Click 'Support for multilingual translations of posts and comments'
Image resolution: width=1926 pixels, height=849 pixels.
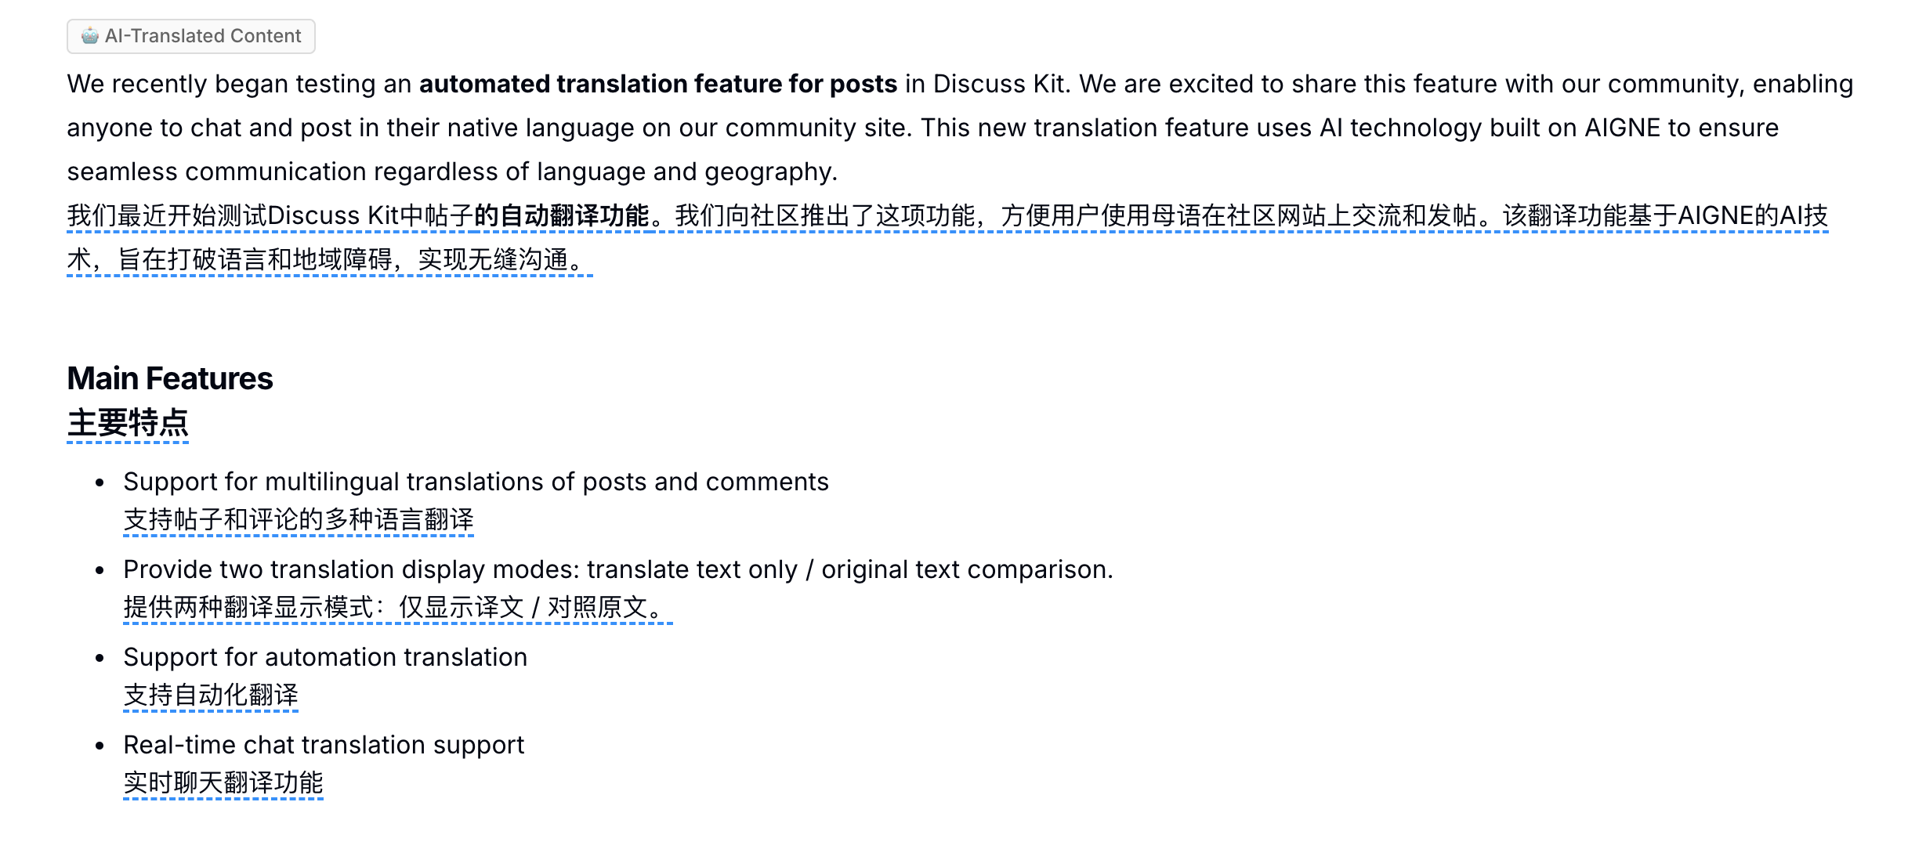pyautogui.click(x=476, y=482)
